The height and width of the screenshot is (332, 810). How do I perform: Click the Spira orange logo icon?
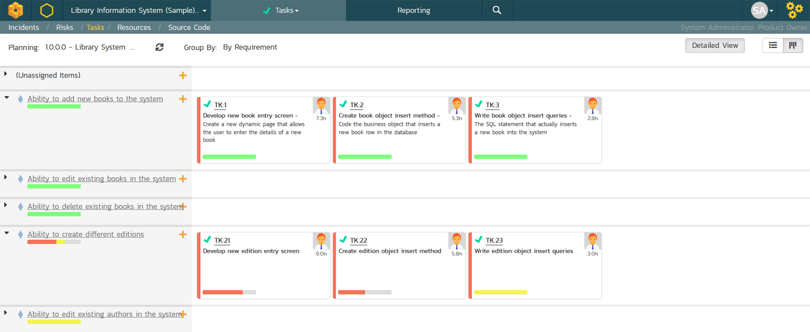point(16,10)
